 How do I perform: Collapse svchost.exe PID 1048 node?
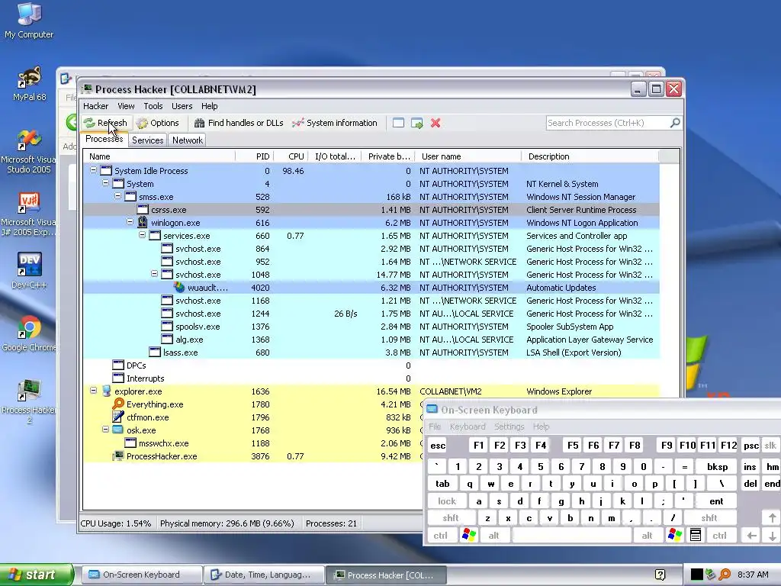point(154,274)
